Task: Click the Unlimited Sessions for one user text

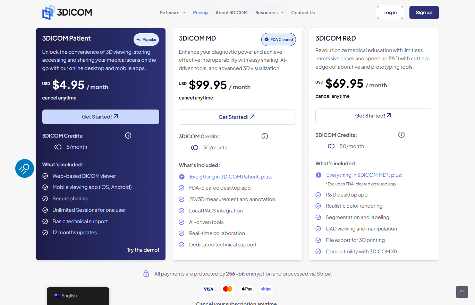Action: click(89, 210)
